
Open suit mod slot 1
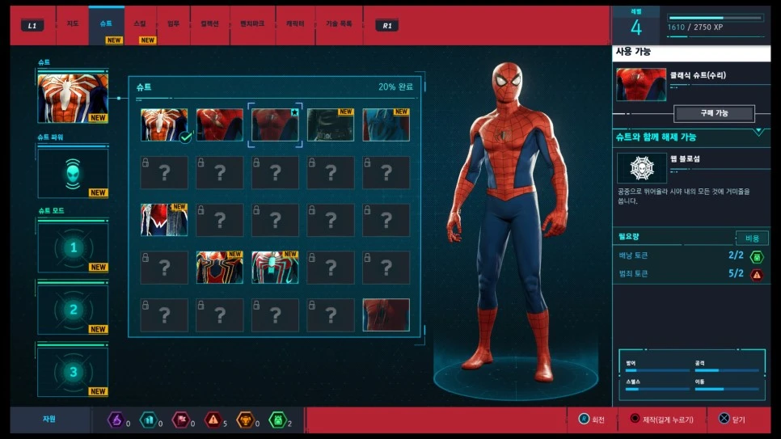(x=73, y=247)
